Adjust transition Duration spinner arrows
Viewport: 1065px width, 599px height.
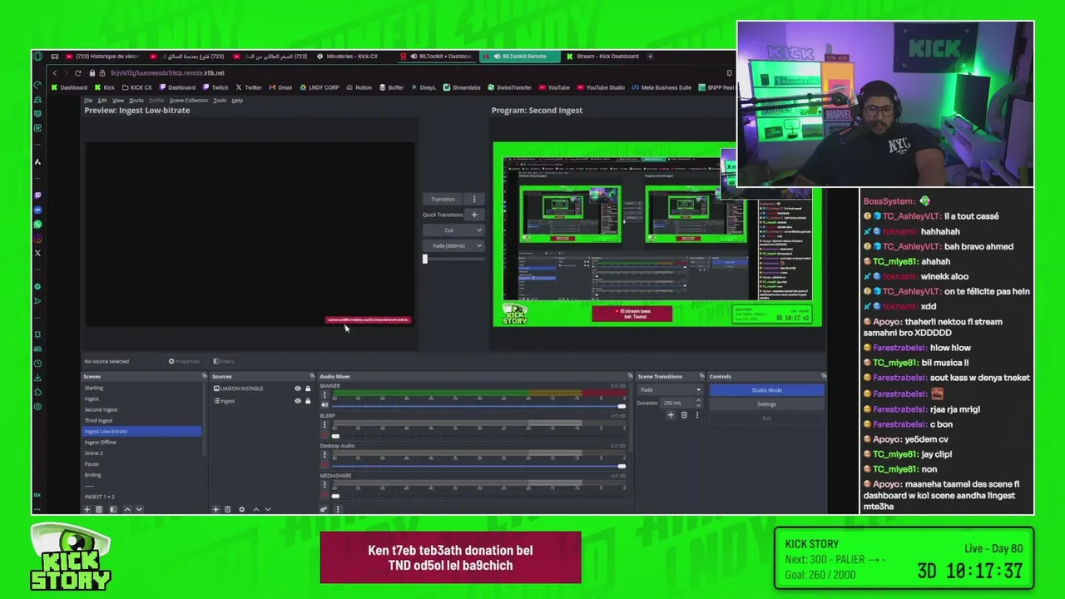(698, 403)
